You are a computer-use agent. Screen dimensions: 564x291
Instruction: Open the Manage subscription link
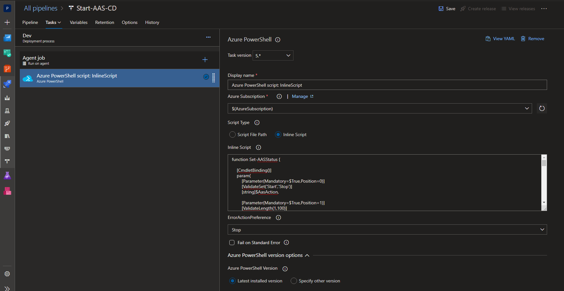[302, 96]
